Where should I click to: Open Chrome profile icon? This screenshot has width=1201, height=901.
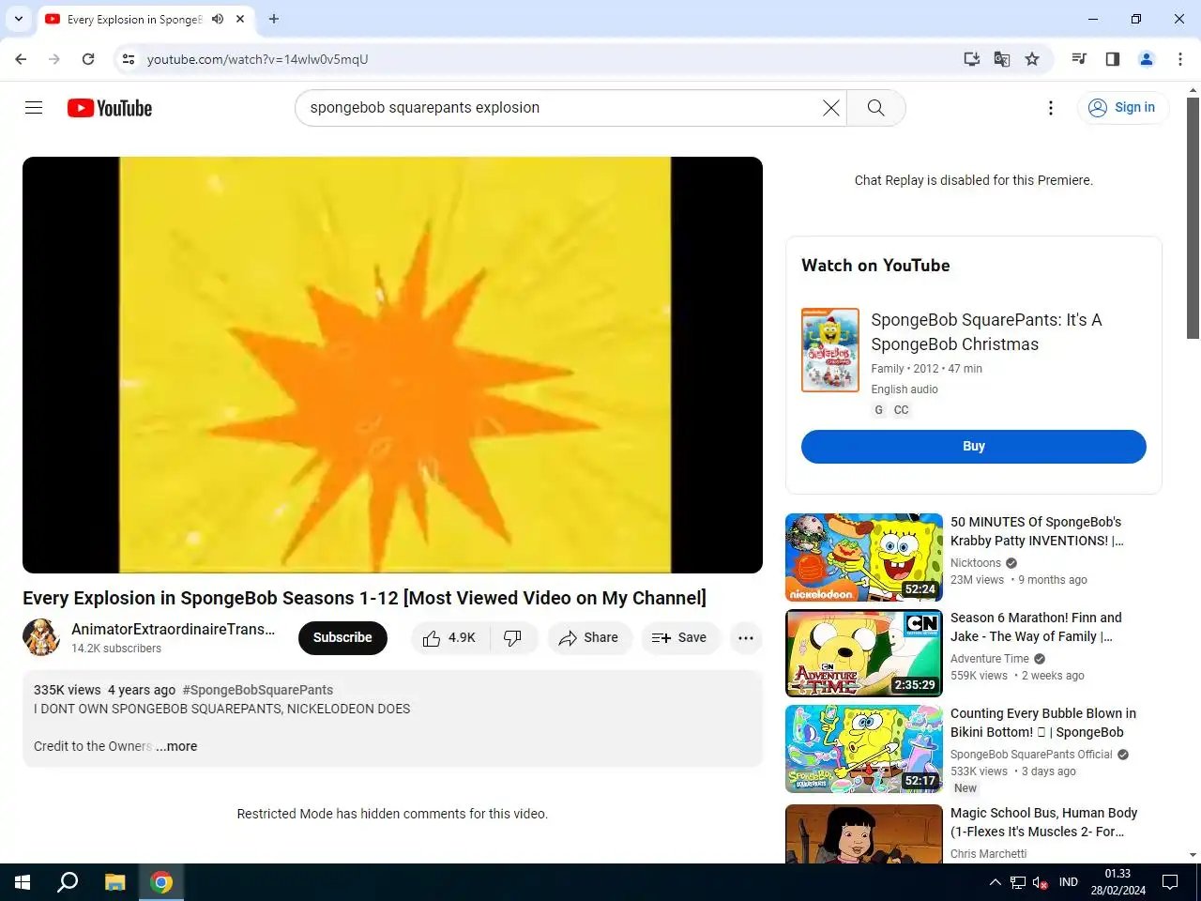[x=1147, y=59]
